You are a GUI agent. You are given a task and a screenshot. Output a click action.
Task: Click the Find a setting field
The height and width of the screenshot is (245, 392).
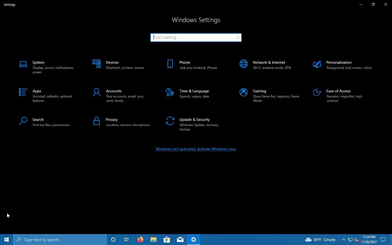tap(196, 38)
